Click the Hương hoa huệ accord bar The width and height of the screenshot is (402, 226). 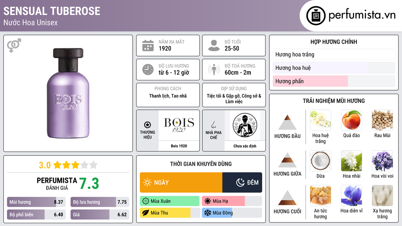(x=334, y=67)
